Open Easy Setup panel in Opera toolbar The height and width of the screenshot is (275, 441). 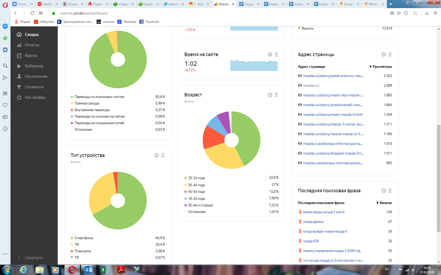point(435,13)
